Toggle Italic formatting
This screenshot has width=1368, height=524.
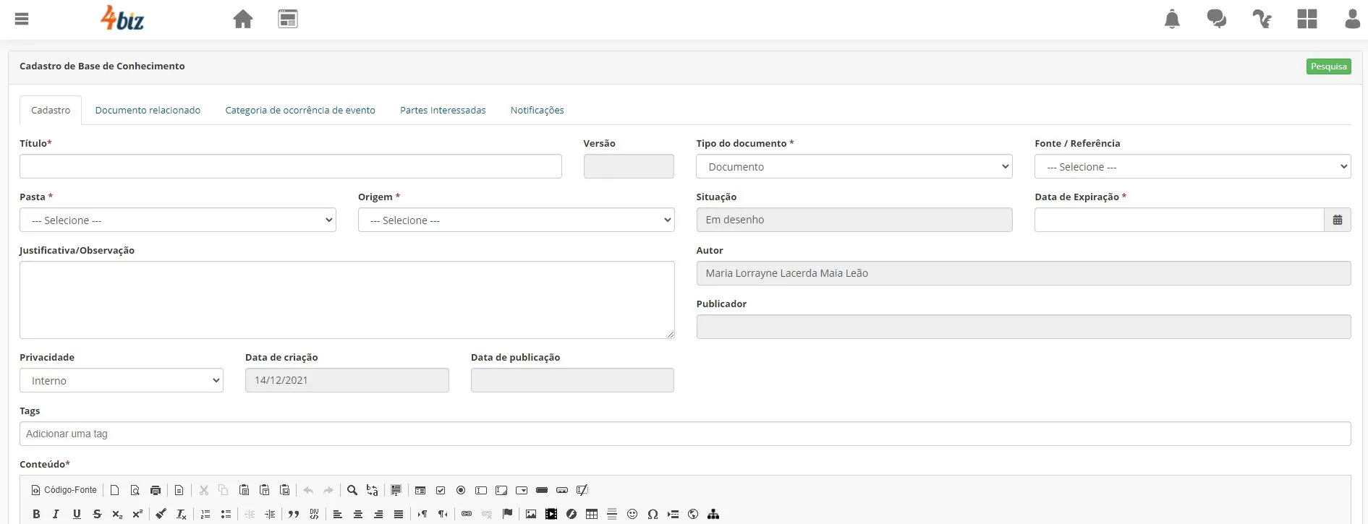pyautogui.click(x=56, y=514)
